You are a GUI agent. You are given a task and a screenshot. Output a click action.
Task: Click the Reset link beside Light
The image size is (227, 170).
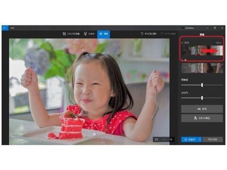[x=218, y=43]
